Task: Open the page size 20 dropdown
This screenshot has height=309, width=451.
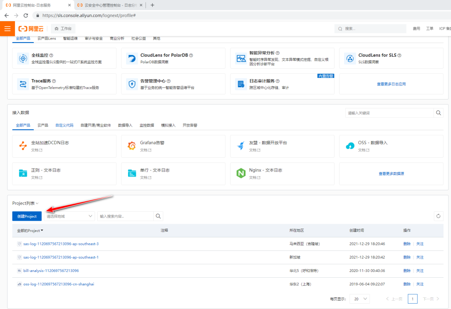Action: [360, 299]
